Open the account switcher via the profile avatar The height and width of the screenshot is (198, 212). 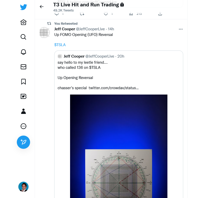click(23, 187)
